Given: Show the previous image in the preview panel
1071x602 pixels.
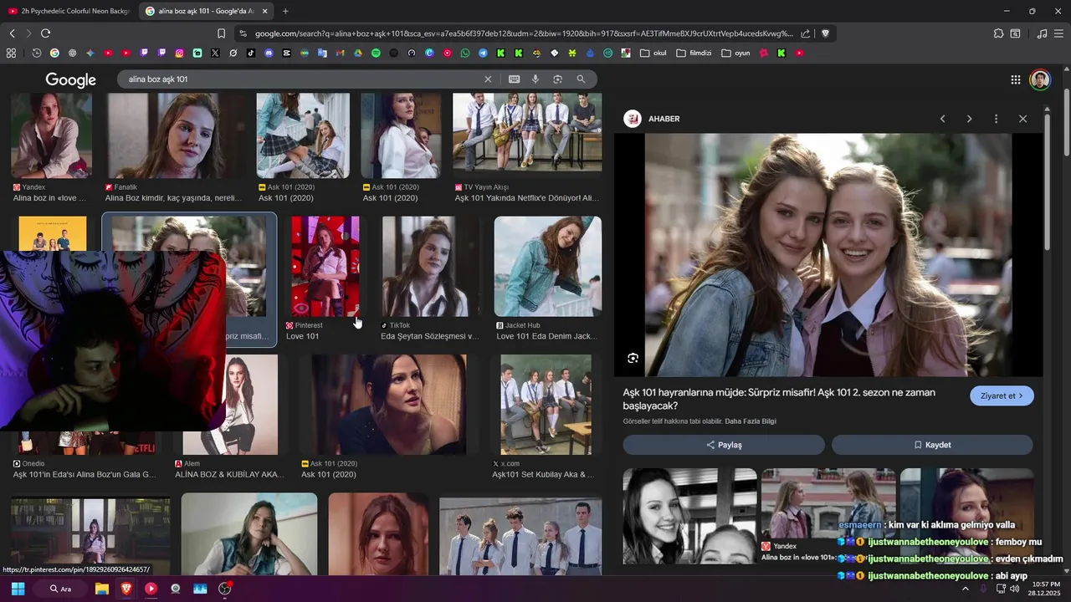Looking at the screenshot, I should (x=942, y=119).
